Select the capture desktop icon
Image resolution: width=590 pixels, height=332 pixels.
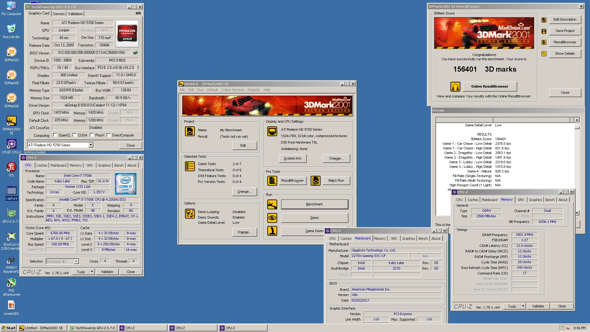click(x=11, y=193)
